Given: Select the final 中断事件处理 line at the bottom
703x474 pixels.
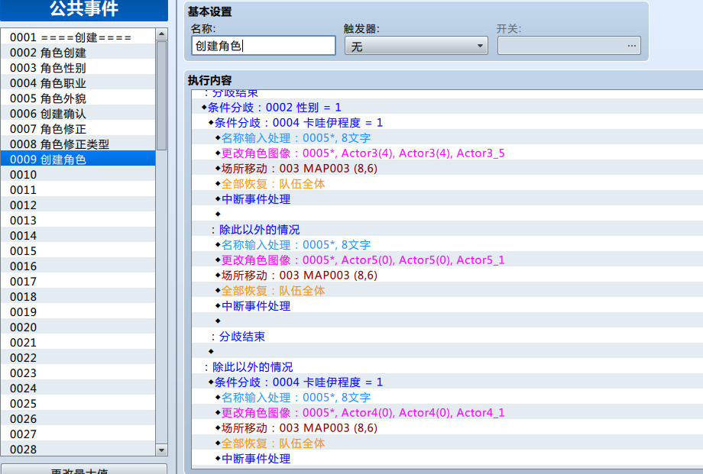Looking at the screenshot, I should pyautogui.click(x=448, y=458).
